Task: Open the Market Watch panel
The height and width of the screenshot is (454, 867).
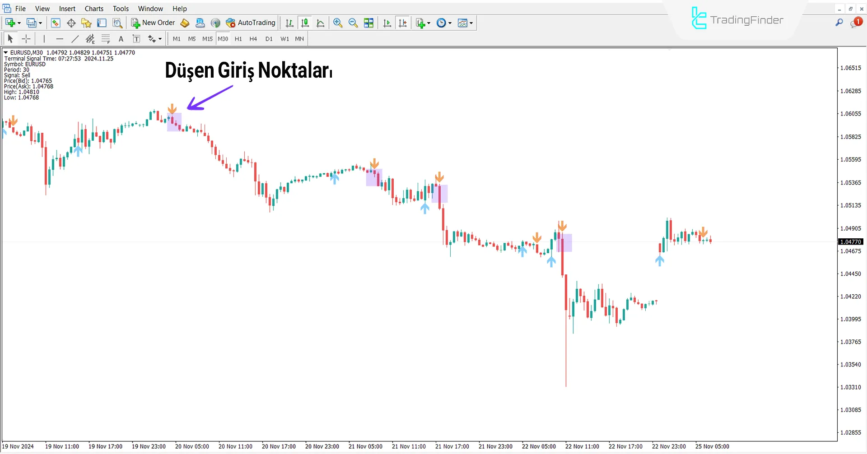Action: pos(55,23)
